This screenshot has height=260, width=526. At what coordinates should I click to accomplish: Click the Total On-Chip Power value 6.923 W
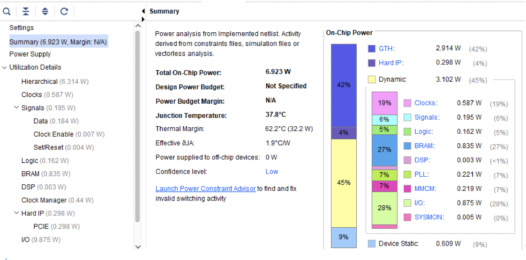tap(278, 72)
